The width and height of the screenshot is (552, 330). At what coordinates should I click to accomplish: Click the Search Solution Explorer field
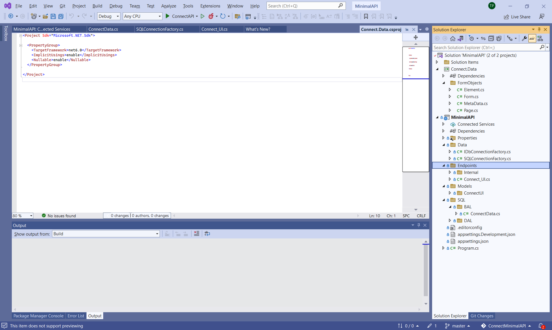coord(486,48)
